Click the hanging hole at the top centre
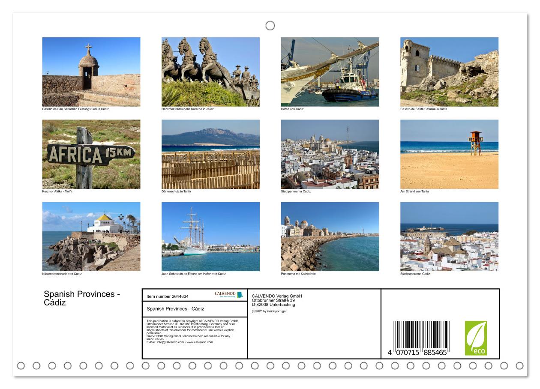The width and height of the screenshot is (540, 389). (270, 26)
